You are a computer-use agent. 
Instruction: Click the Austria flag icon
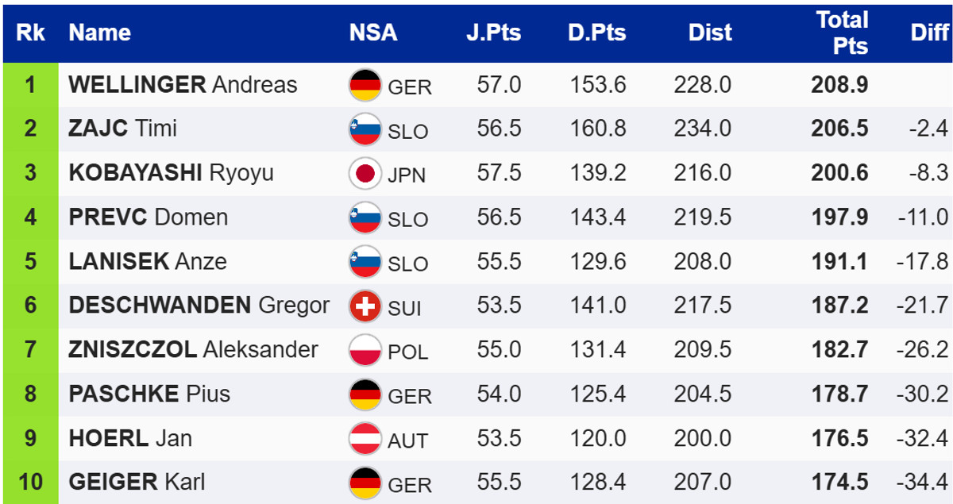pos(365,439)
